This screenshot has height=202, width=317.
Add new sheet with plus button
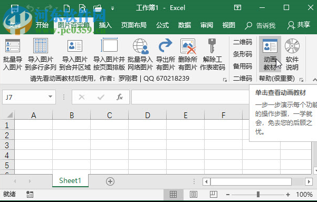(x=110, y=181)
